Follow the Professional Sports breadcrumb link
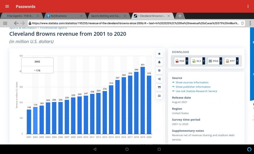The width and height of the screenshot is (254, 154). [x=53, y=28]
